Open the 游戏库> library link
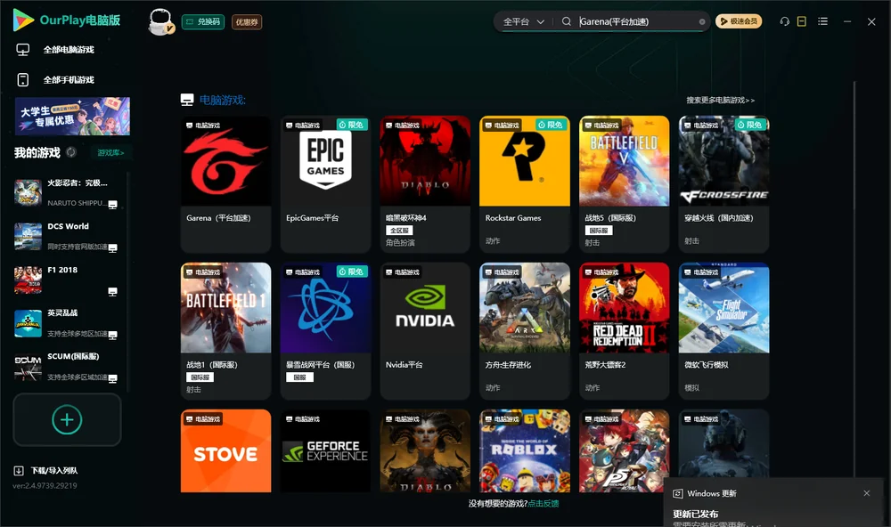This screenshot has height=527, width=891. pyautogui.click(x=110, y=153)
